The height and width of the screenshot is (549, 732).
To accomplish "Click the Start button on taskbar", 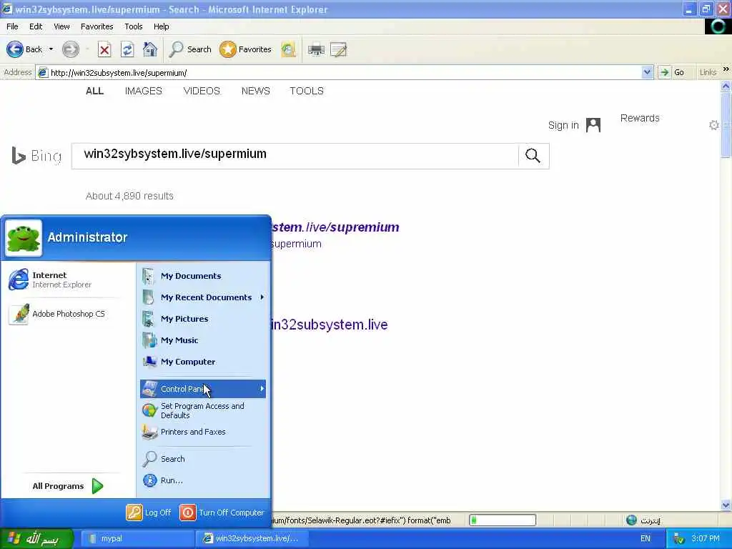I will 36,539.
